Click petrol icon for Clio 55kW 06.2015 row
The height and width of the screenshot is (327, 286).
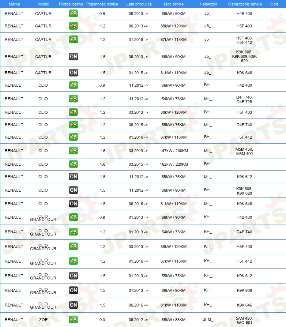[74, 125]
